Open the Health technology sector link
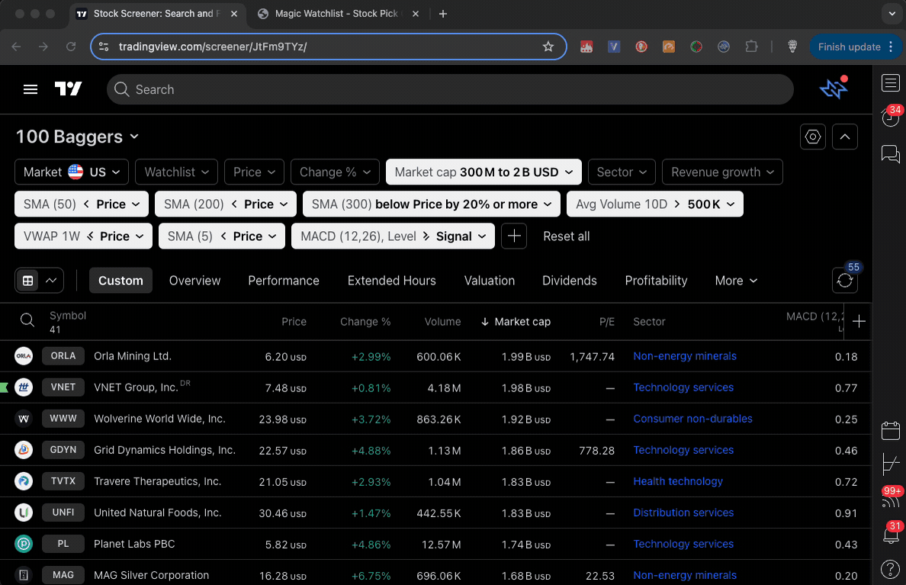 (x=677, y=481)
